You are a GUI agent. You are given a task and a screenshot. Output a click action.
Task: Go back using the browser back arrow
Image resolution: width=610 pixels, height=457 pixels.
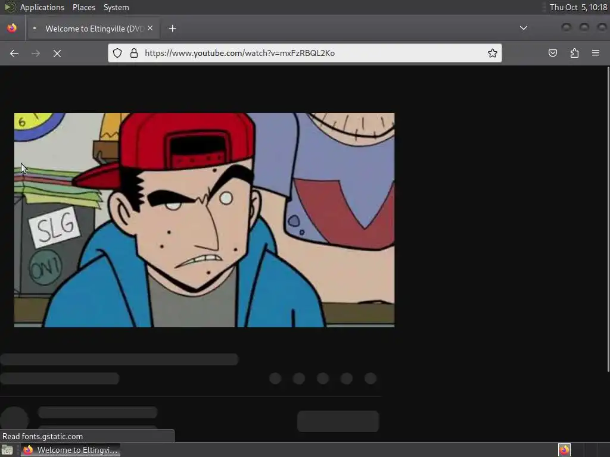[14, 53]
